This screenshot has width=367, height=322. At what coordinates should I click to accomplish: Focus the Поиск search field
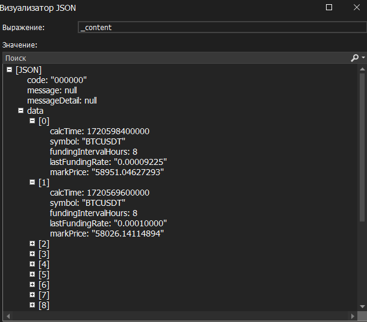pos(175,58)
